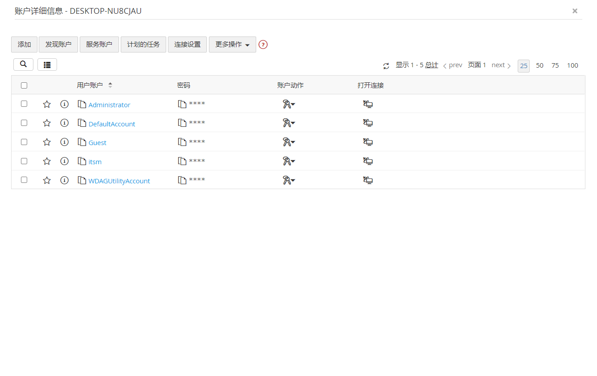Go to the prev page

[452, 65]
